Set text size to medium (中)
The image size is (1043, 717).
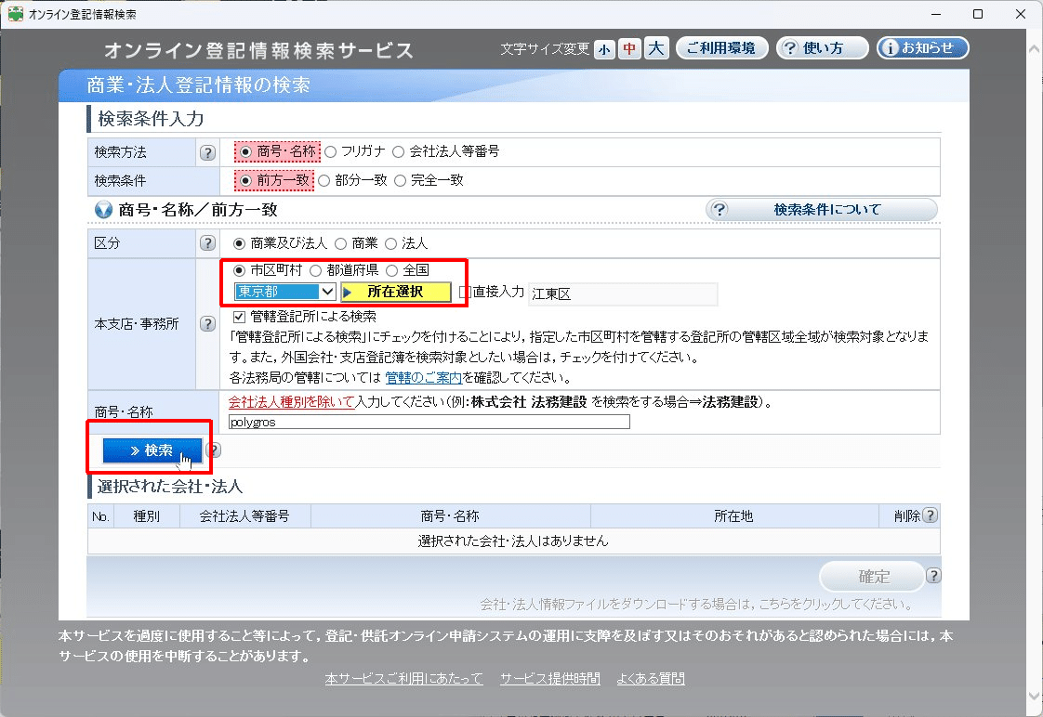pos(629,49)
